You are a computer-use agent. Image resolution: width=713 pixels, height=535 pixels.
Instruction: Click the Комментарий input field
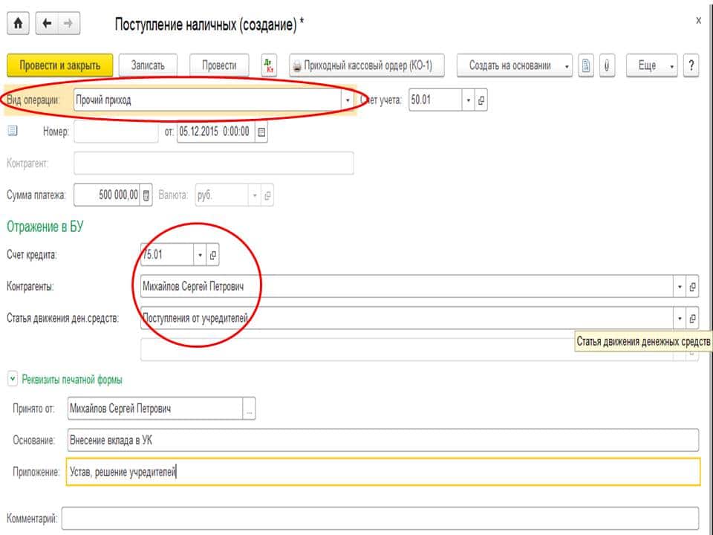pos(380,518)
